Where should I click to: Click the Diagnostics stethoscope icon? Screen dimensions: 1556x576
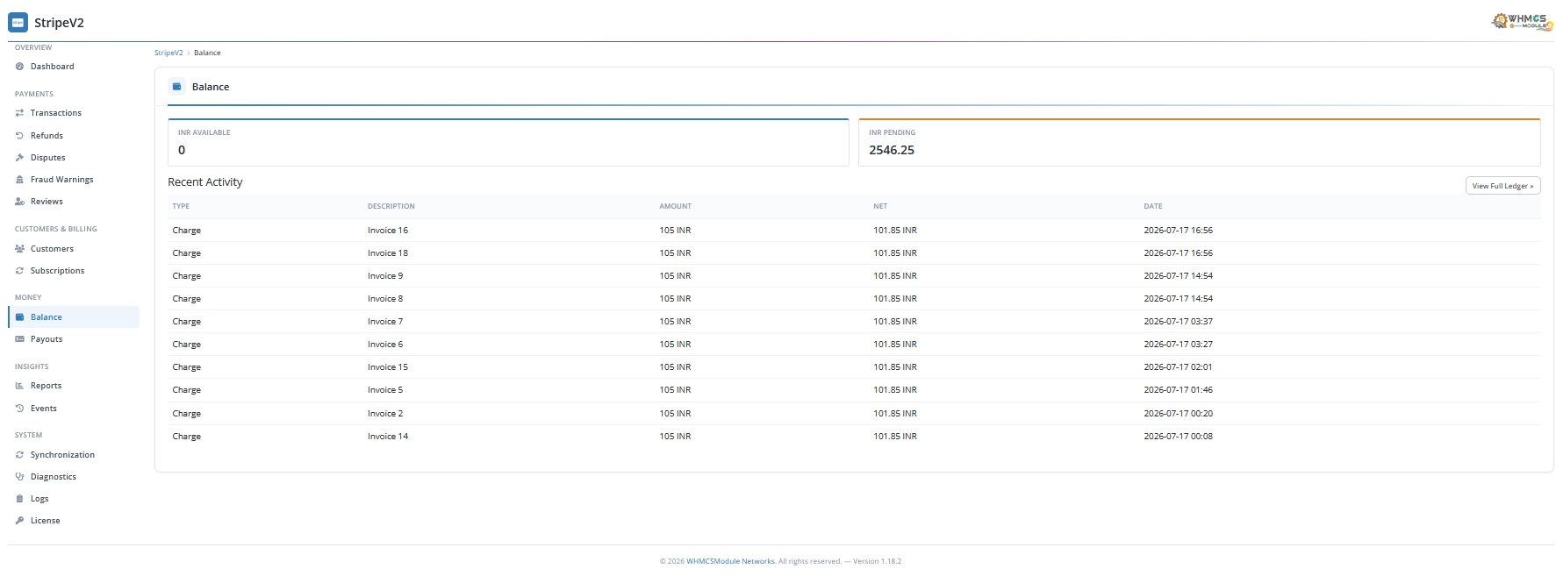(19, 477)
